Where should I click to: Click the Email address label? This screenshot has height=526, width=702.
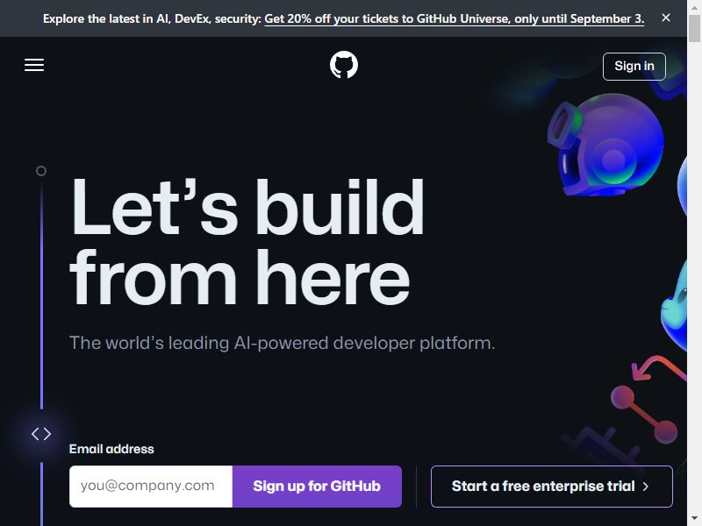[x=111, y=449]
